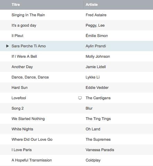Select the Another Day row
Screen dimensions: 153x166
[x=76, y=67]
